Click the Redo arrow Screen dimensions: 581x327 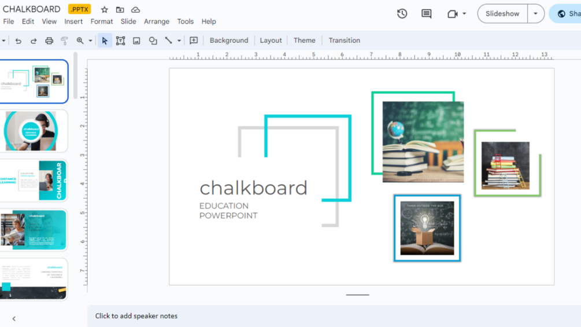coord(34,41)
